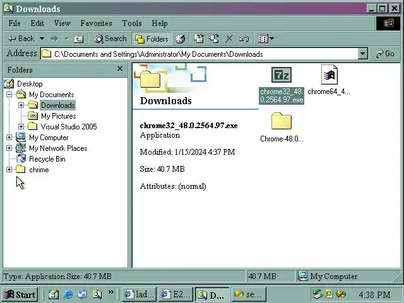Click the chrome32_48.0.2564.97.exe filename label
Screen dimensions: 404x303
282,95
